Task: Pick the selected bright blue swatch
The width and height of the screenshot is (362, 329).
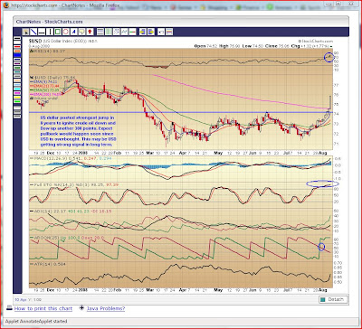Action: (17, 55)
